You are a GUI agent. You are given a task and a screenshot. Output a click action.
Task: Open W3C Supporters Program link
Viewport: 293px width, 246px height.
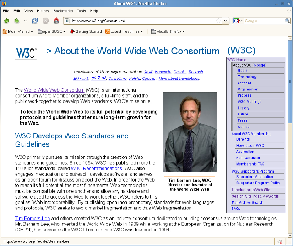(252, 171)
